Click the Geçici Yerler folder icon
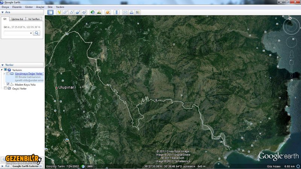 click(9, 88)
